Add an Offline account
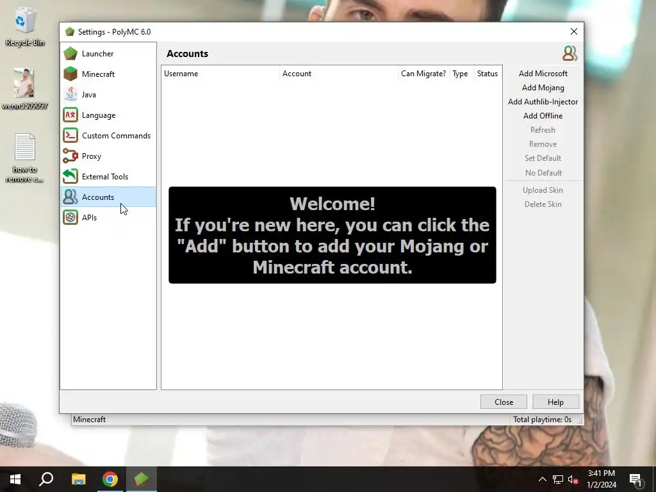The height and width of the screenshot is (492, 656). [543, 116]
